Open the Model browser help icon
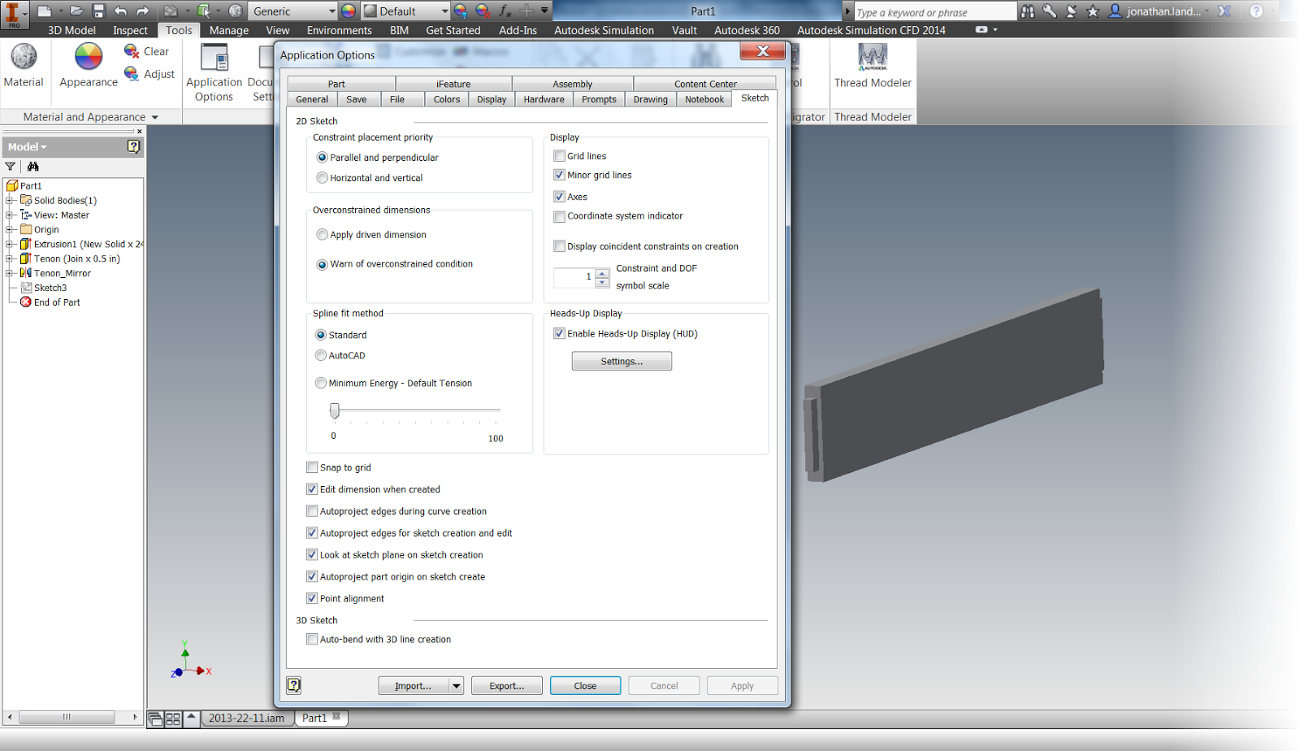Image resolution: width=1300 pixels, height=751 pixels. coord(134,146)
